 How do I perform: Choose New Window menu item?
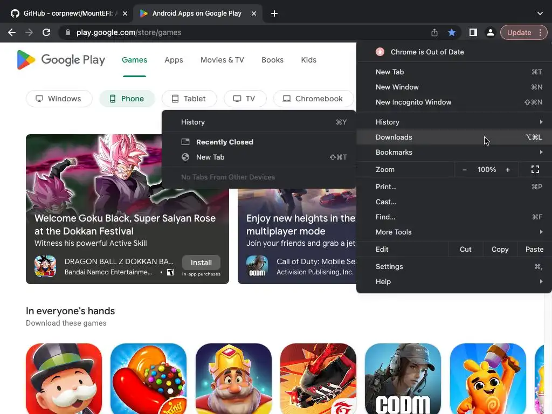point(454,87)
